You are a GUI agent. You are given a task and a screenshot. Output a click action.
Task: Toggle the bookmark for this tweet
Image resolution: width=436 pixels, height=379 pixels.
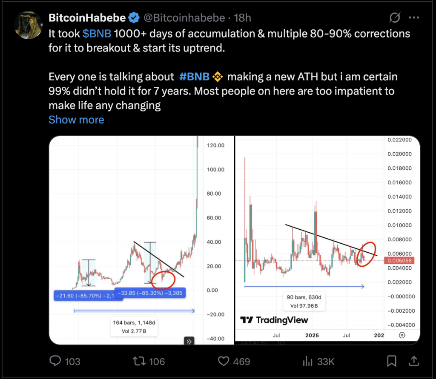coord(392,362)
